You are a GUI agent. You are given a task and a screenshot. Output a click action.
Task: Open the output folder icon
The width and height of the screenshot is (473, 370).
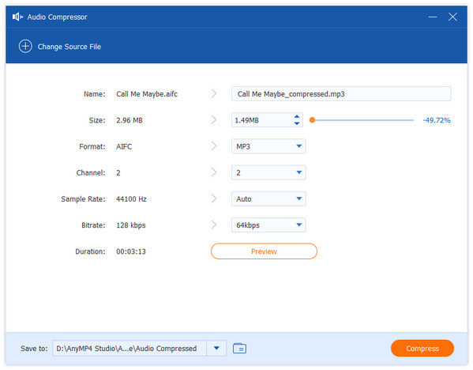[x=239, y=348]
